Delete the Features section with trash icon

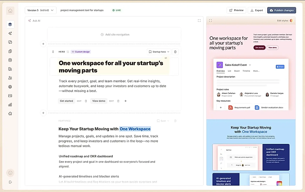[x=175, y=121]
